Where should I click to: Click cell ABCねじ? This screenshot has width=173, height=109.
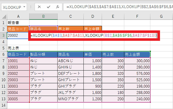tap(71, 61)
